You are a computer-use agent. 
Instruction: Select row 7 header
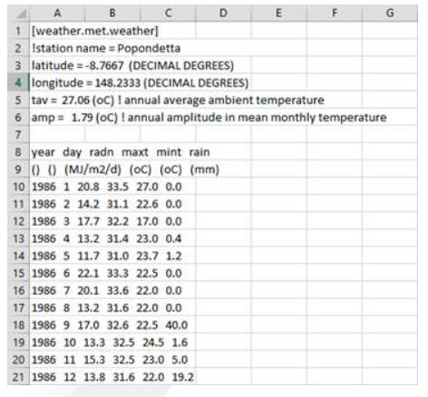[18, 134]
